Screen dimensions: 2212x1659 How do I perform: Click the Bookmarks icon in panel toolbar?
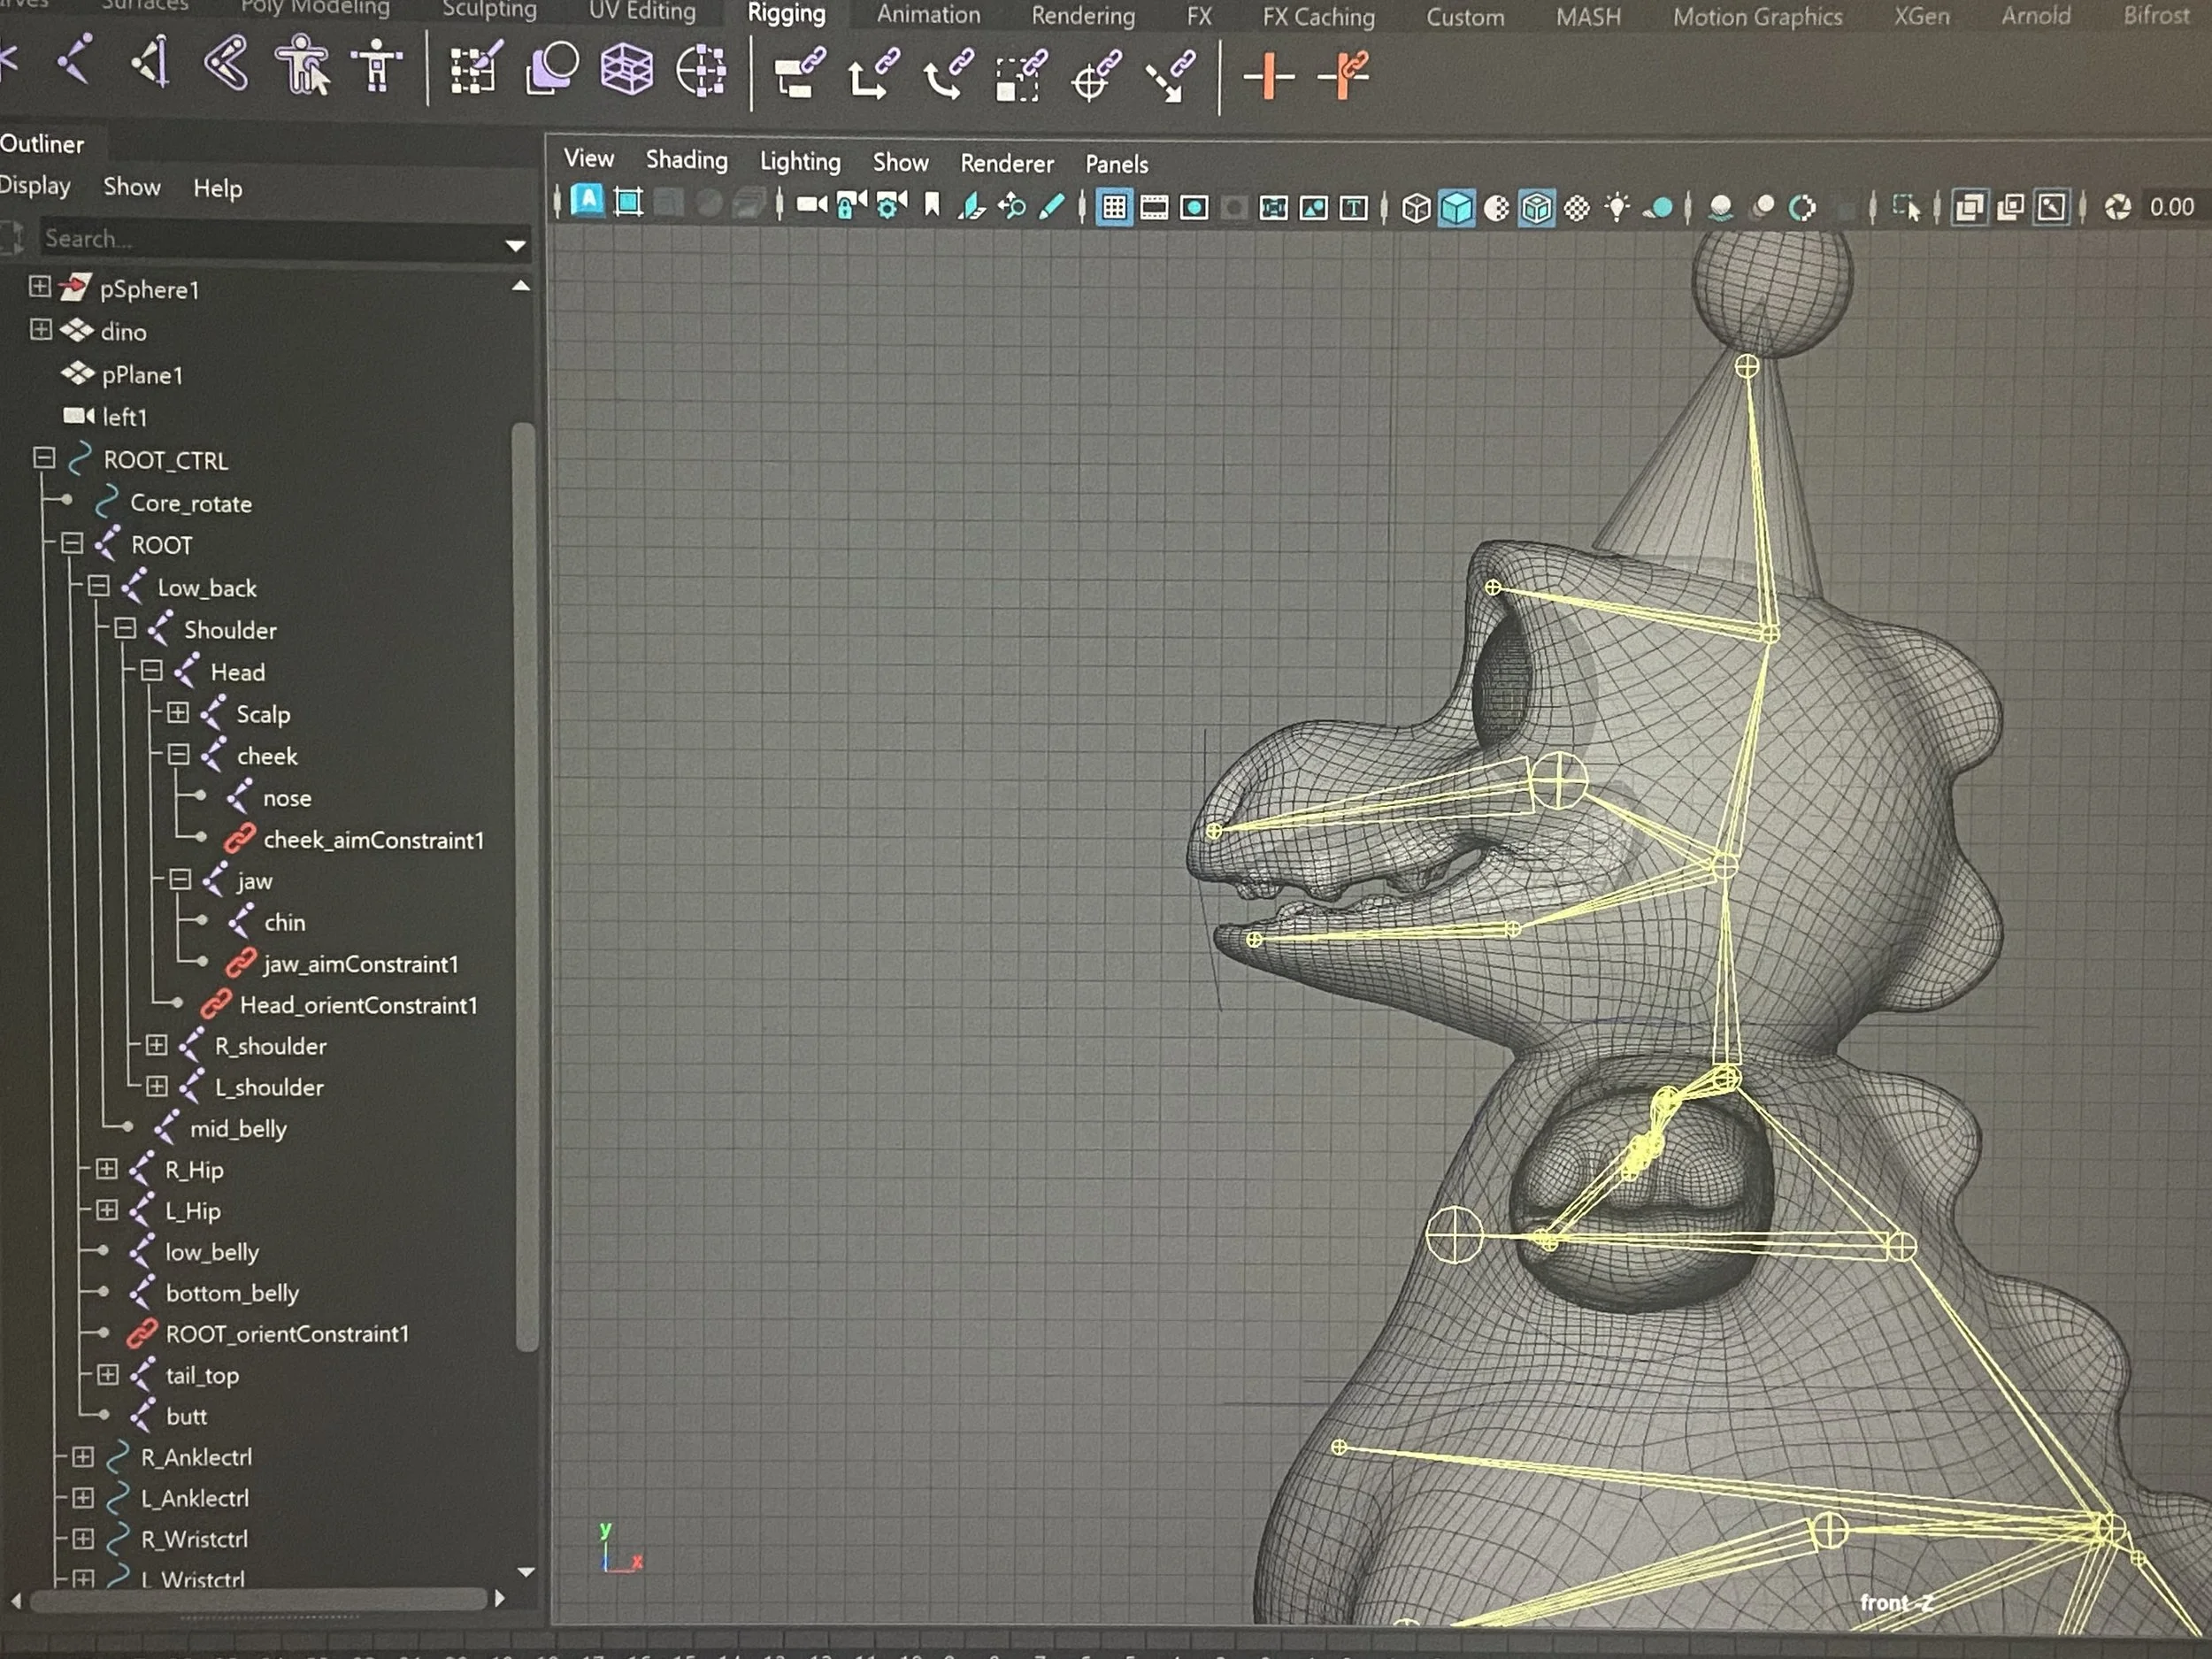932,205
